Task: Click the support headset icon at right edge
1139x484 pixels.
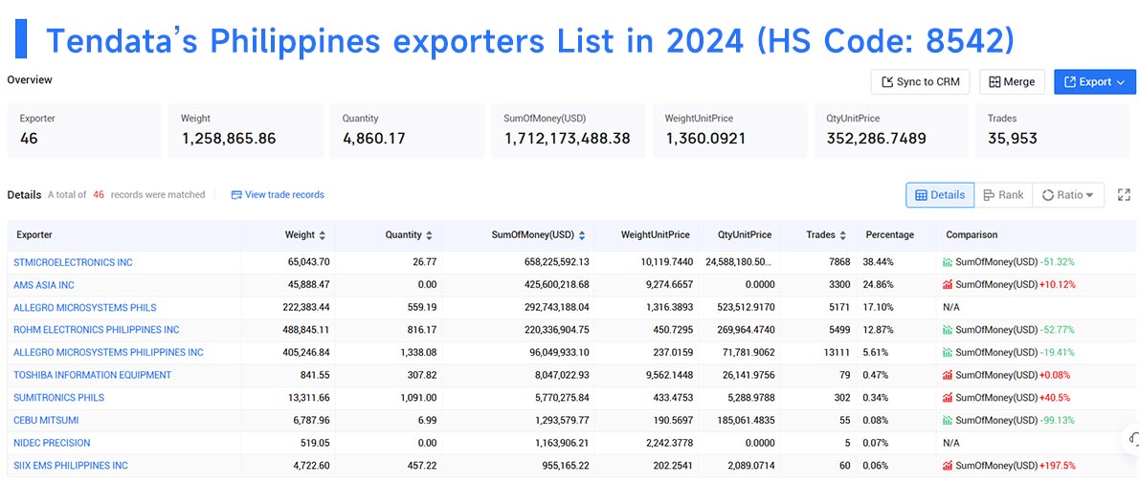Action: click(x=1133, y=438)
